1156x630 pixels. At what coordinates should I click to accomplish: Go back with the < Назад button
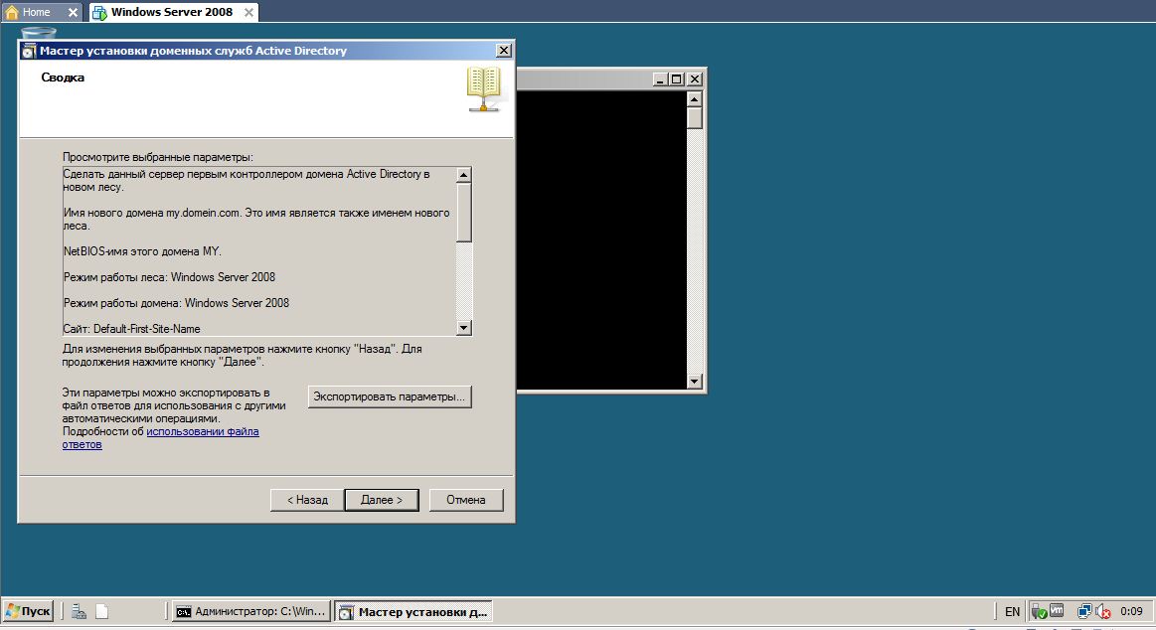[x=307, y=500]
